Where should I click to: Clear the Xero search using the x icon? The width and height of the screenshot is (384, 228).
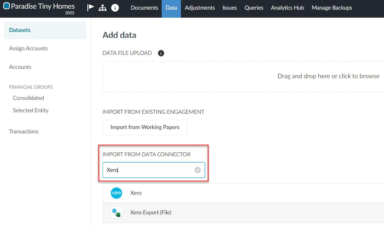pyautogui.click(x=197, y=169)
